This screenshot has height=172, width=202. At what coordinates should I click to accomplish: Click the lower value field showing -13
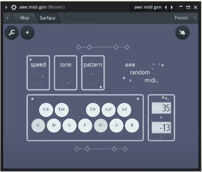click(161, 127)
